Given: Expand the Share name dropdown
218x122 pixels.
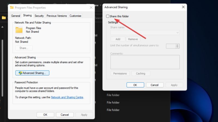Looking at the screenshot, I should point(178,33).
